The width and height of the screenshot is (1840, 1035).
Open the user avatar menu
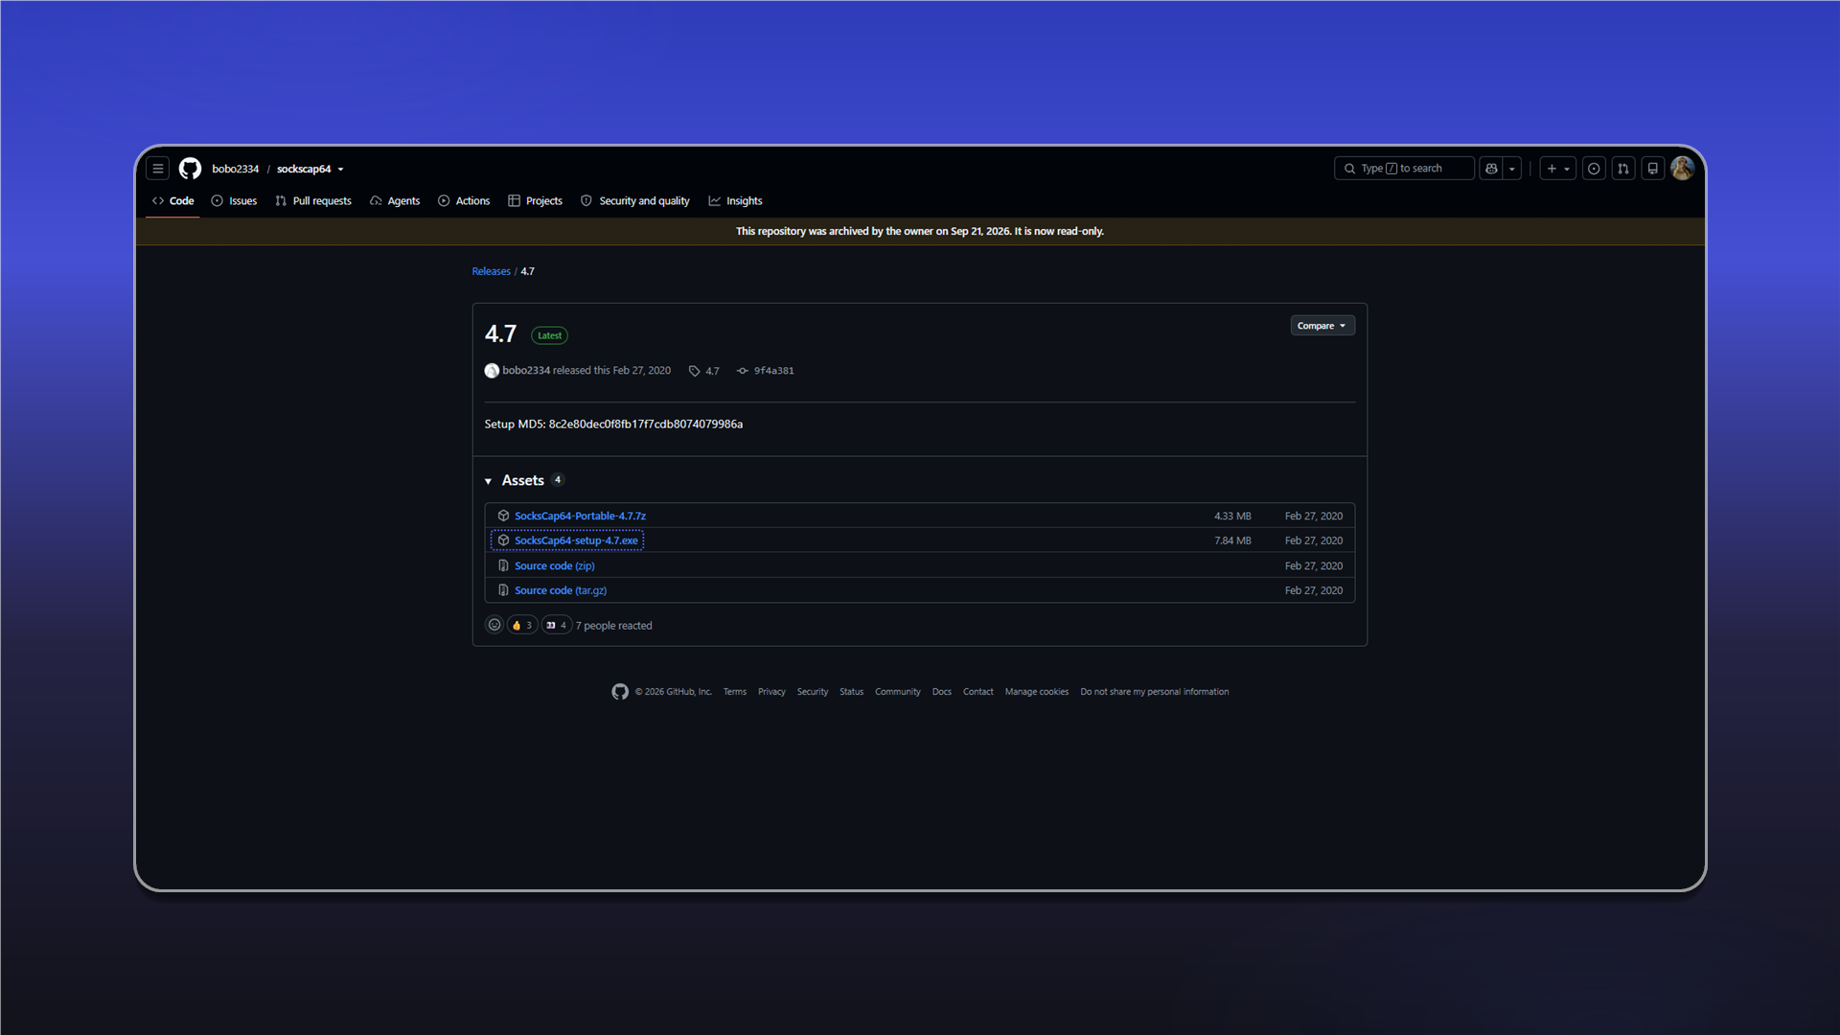click(1683, 169)
